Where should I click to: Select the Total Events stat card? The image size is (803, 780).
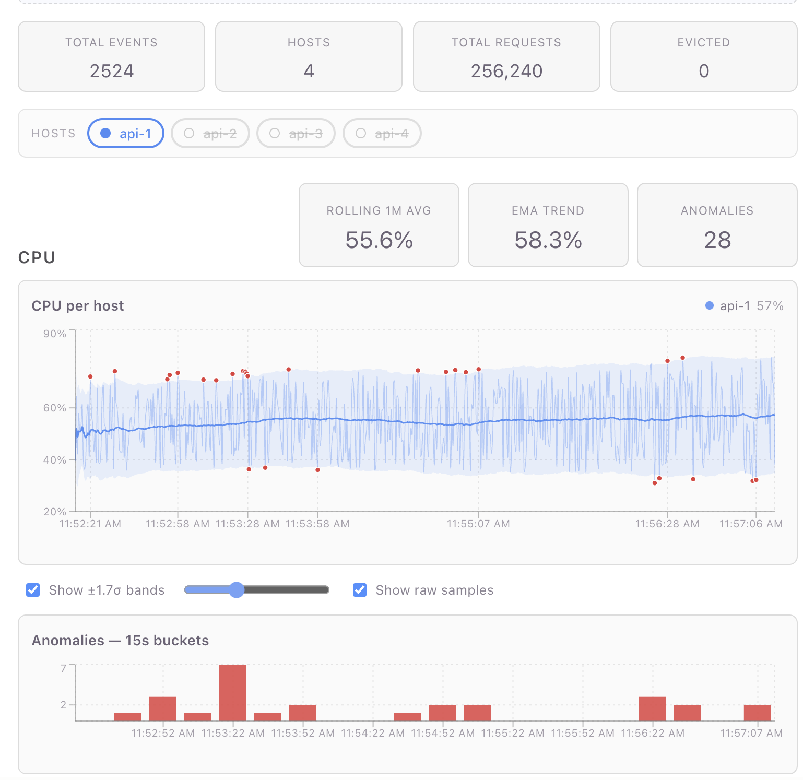click(x=111, y=56)
